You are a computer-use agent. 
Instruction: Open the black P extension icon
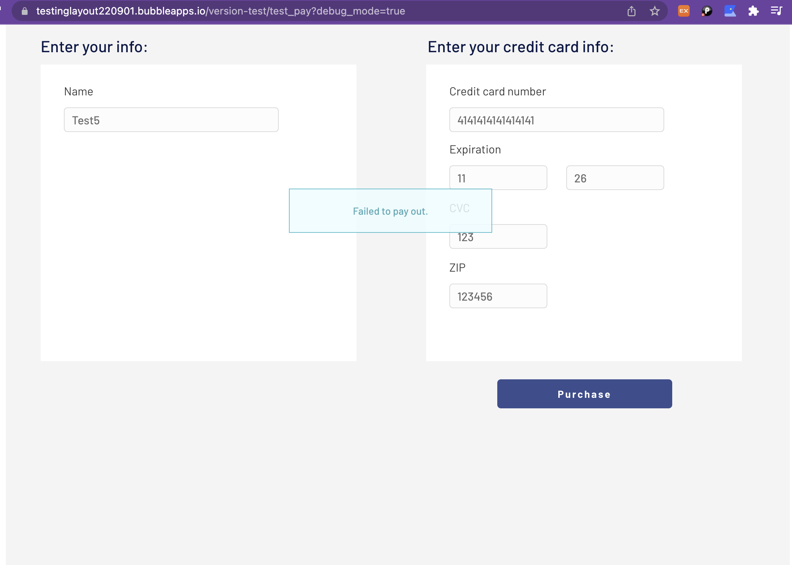click(706, 11)
